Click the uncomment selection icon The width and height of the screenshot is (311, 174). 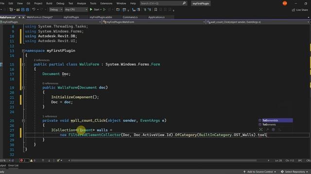pos(149,10)
